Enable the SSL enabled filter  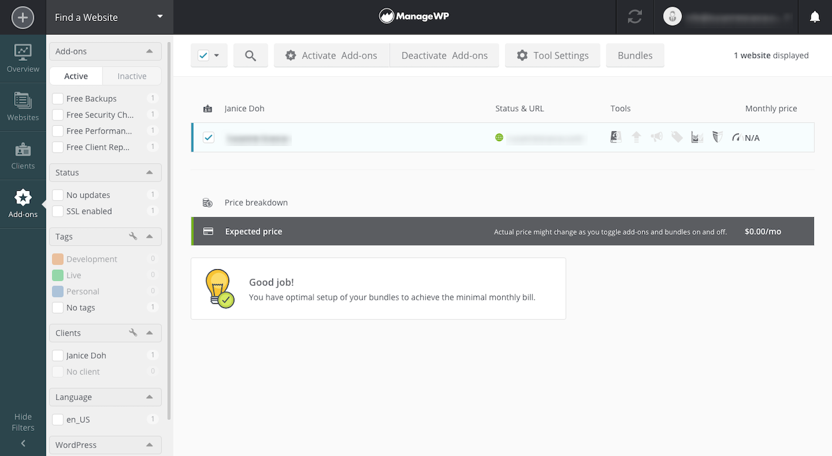click(x=58, y=211)
